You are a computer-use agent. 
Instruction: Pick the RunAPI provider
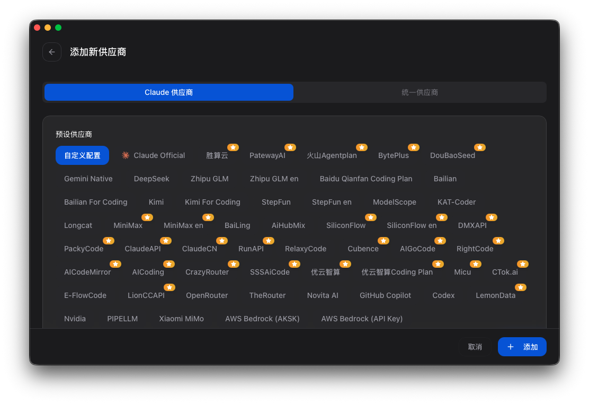point(251,249)
